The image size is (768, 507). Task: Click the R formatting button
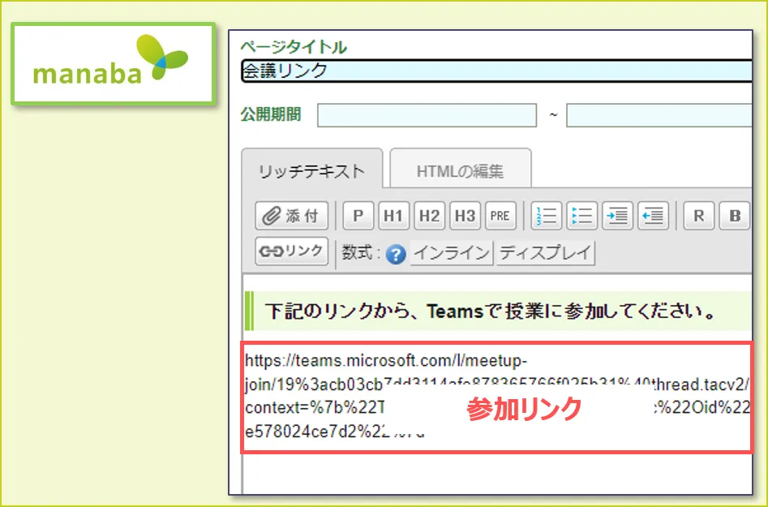click(699, 216)
